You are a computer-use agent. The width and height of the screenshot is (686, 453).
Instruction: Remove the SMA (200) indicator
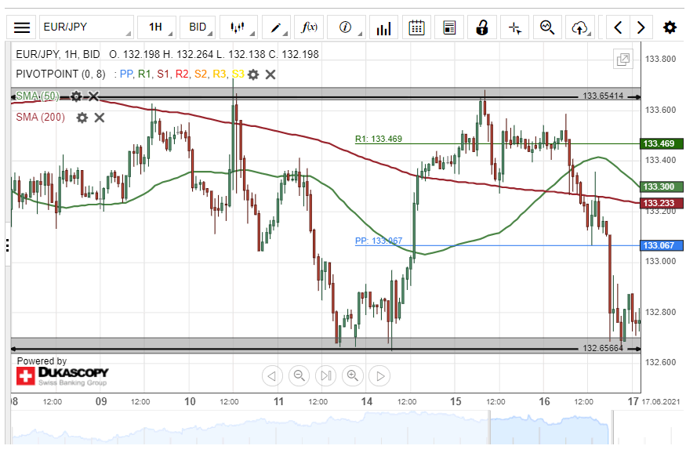[x=100, y=118]
